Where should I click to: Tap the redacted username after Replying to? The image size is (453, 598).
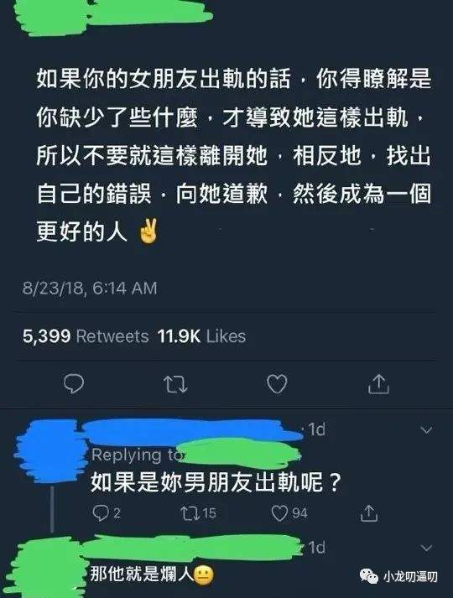click(239, 454)
